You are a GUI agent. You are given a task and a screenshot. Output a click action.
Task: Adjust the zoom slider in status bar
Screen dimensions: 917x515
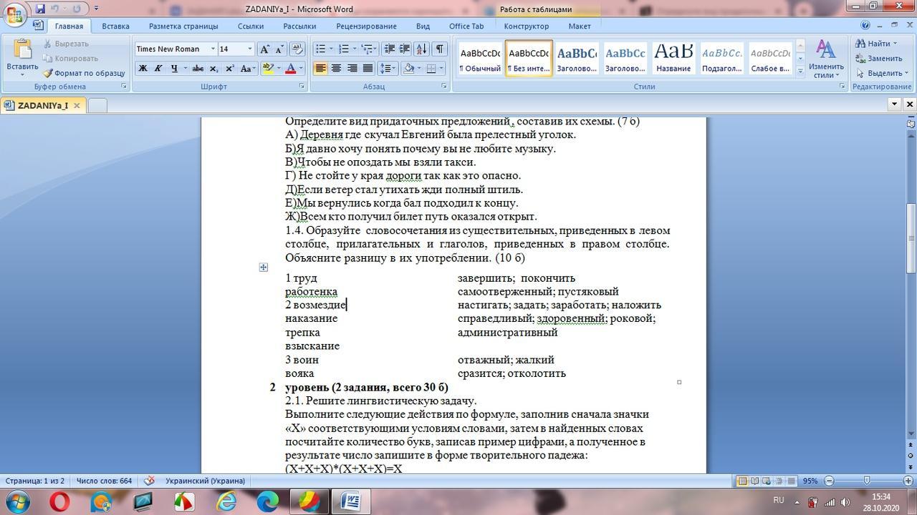pos(867,481)
